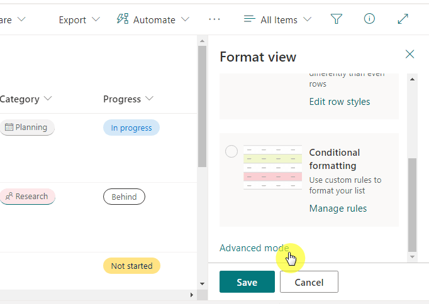
Task: Save the view formatting
Action: [247, 282]
